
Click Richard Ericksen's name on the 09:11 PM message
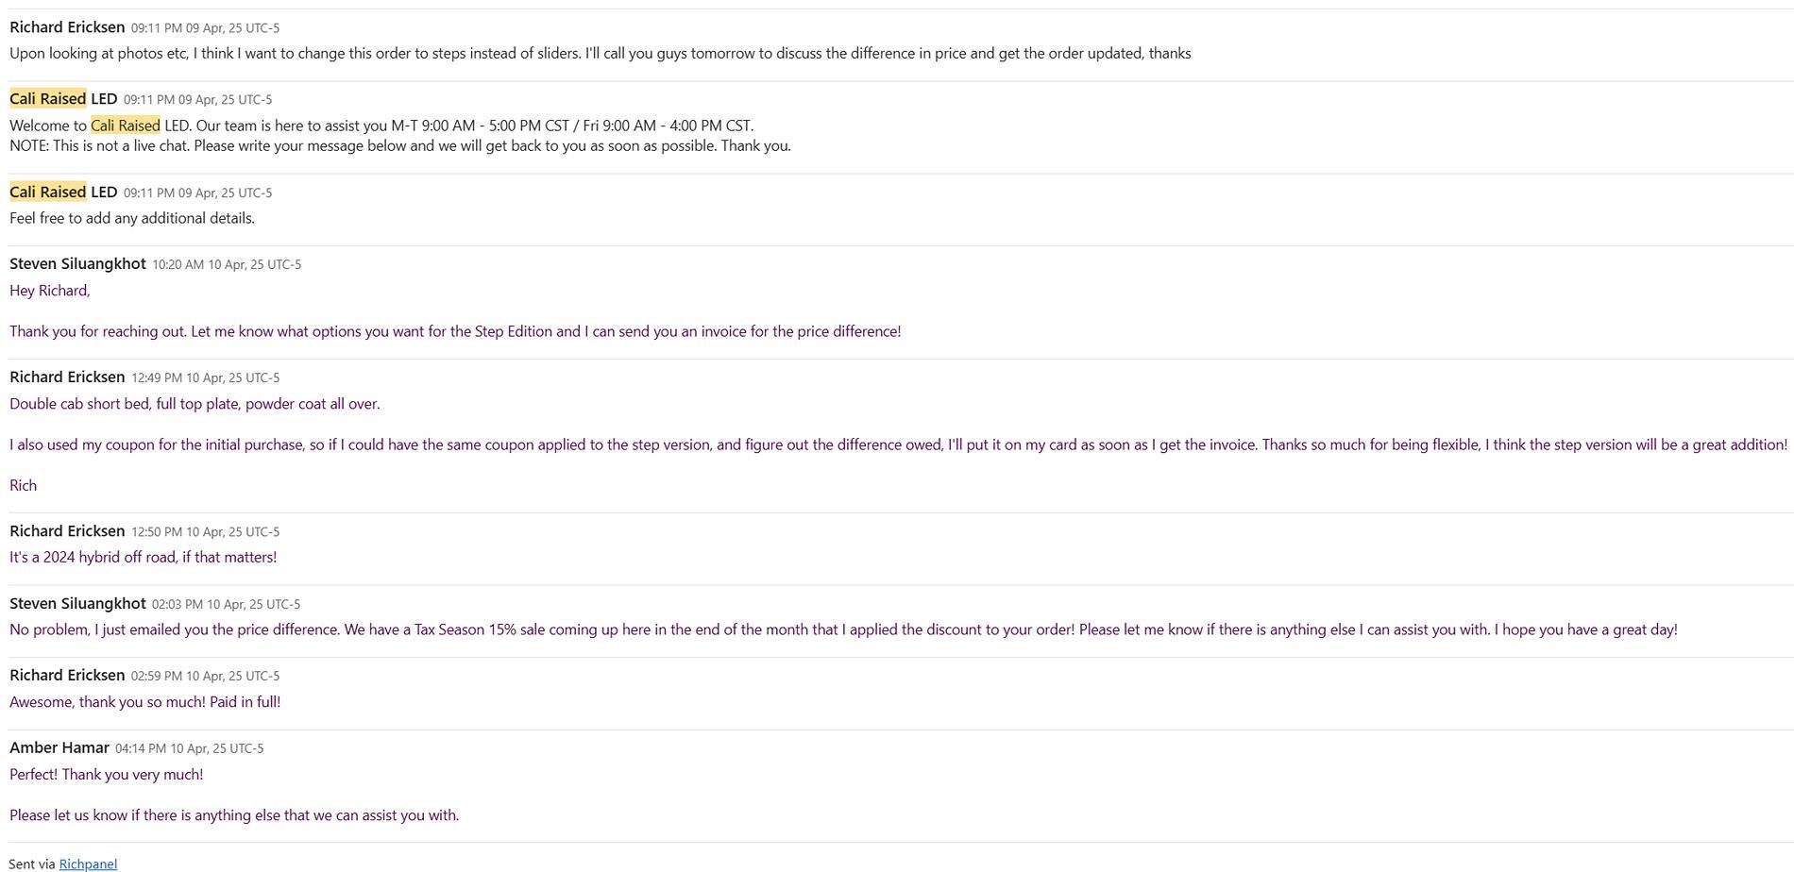click(x=67, y=26)
